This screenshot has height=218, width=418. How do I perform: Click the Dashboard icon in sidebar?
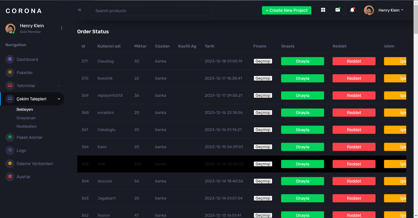(x=10, y=59)
